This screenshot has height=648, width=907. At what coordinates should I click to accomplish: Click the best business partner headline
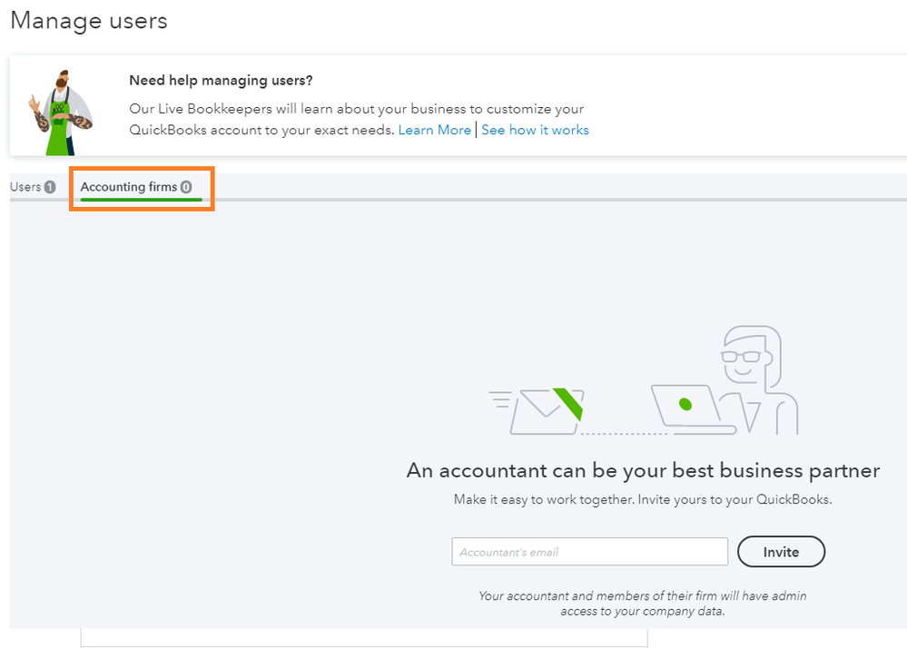(643, 470)
